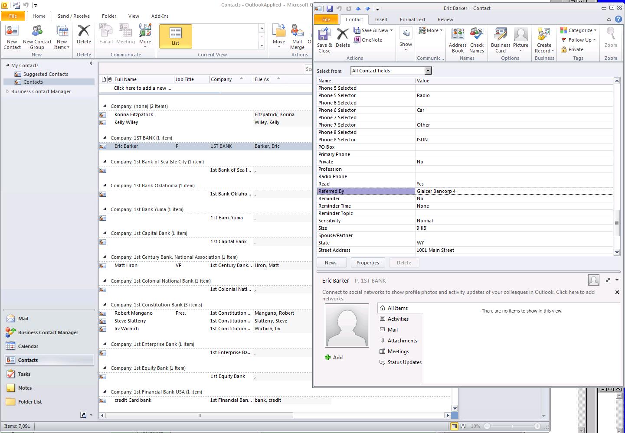Open More communicate options in contact window

(x=431, y=30)
